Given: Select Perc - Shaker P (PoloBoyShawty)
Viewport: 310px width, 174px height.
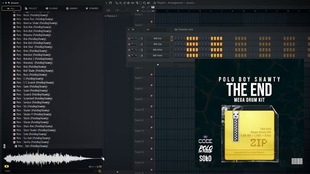Looking at the screenshot, I should 34,114.
